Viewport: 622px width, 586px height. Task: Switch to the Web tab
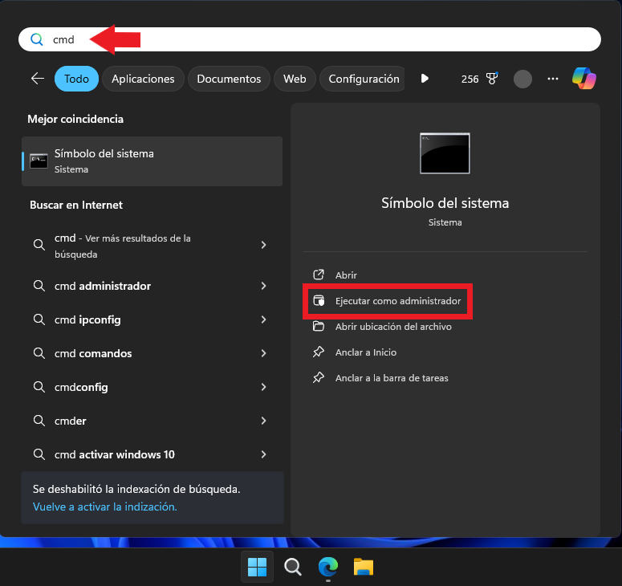[x=295, y=79]
